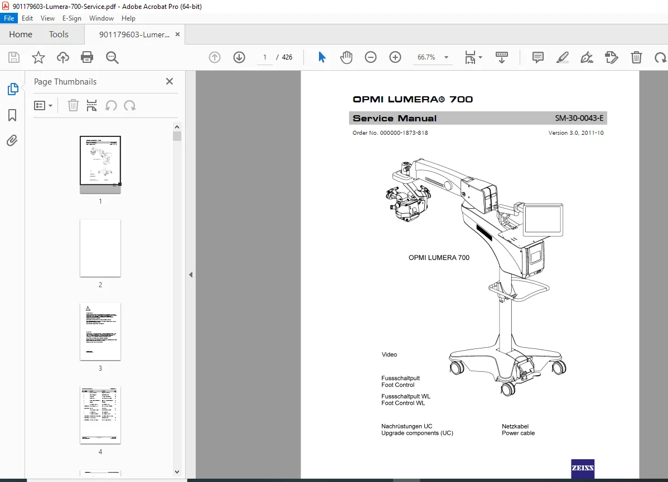Select the 901179603-Lumer... document tab
The height and width of the screenshot is (482, 668).
point(134,35)
